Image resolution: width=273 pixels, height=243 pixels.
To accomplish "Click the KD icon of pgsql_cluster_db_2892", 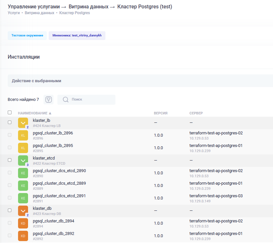I will (x=23, y=236).
